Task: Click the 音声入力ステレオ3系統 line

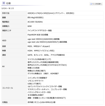Action: [x=43, y=62]
